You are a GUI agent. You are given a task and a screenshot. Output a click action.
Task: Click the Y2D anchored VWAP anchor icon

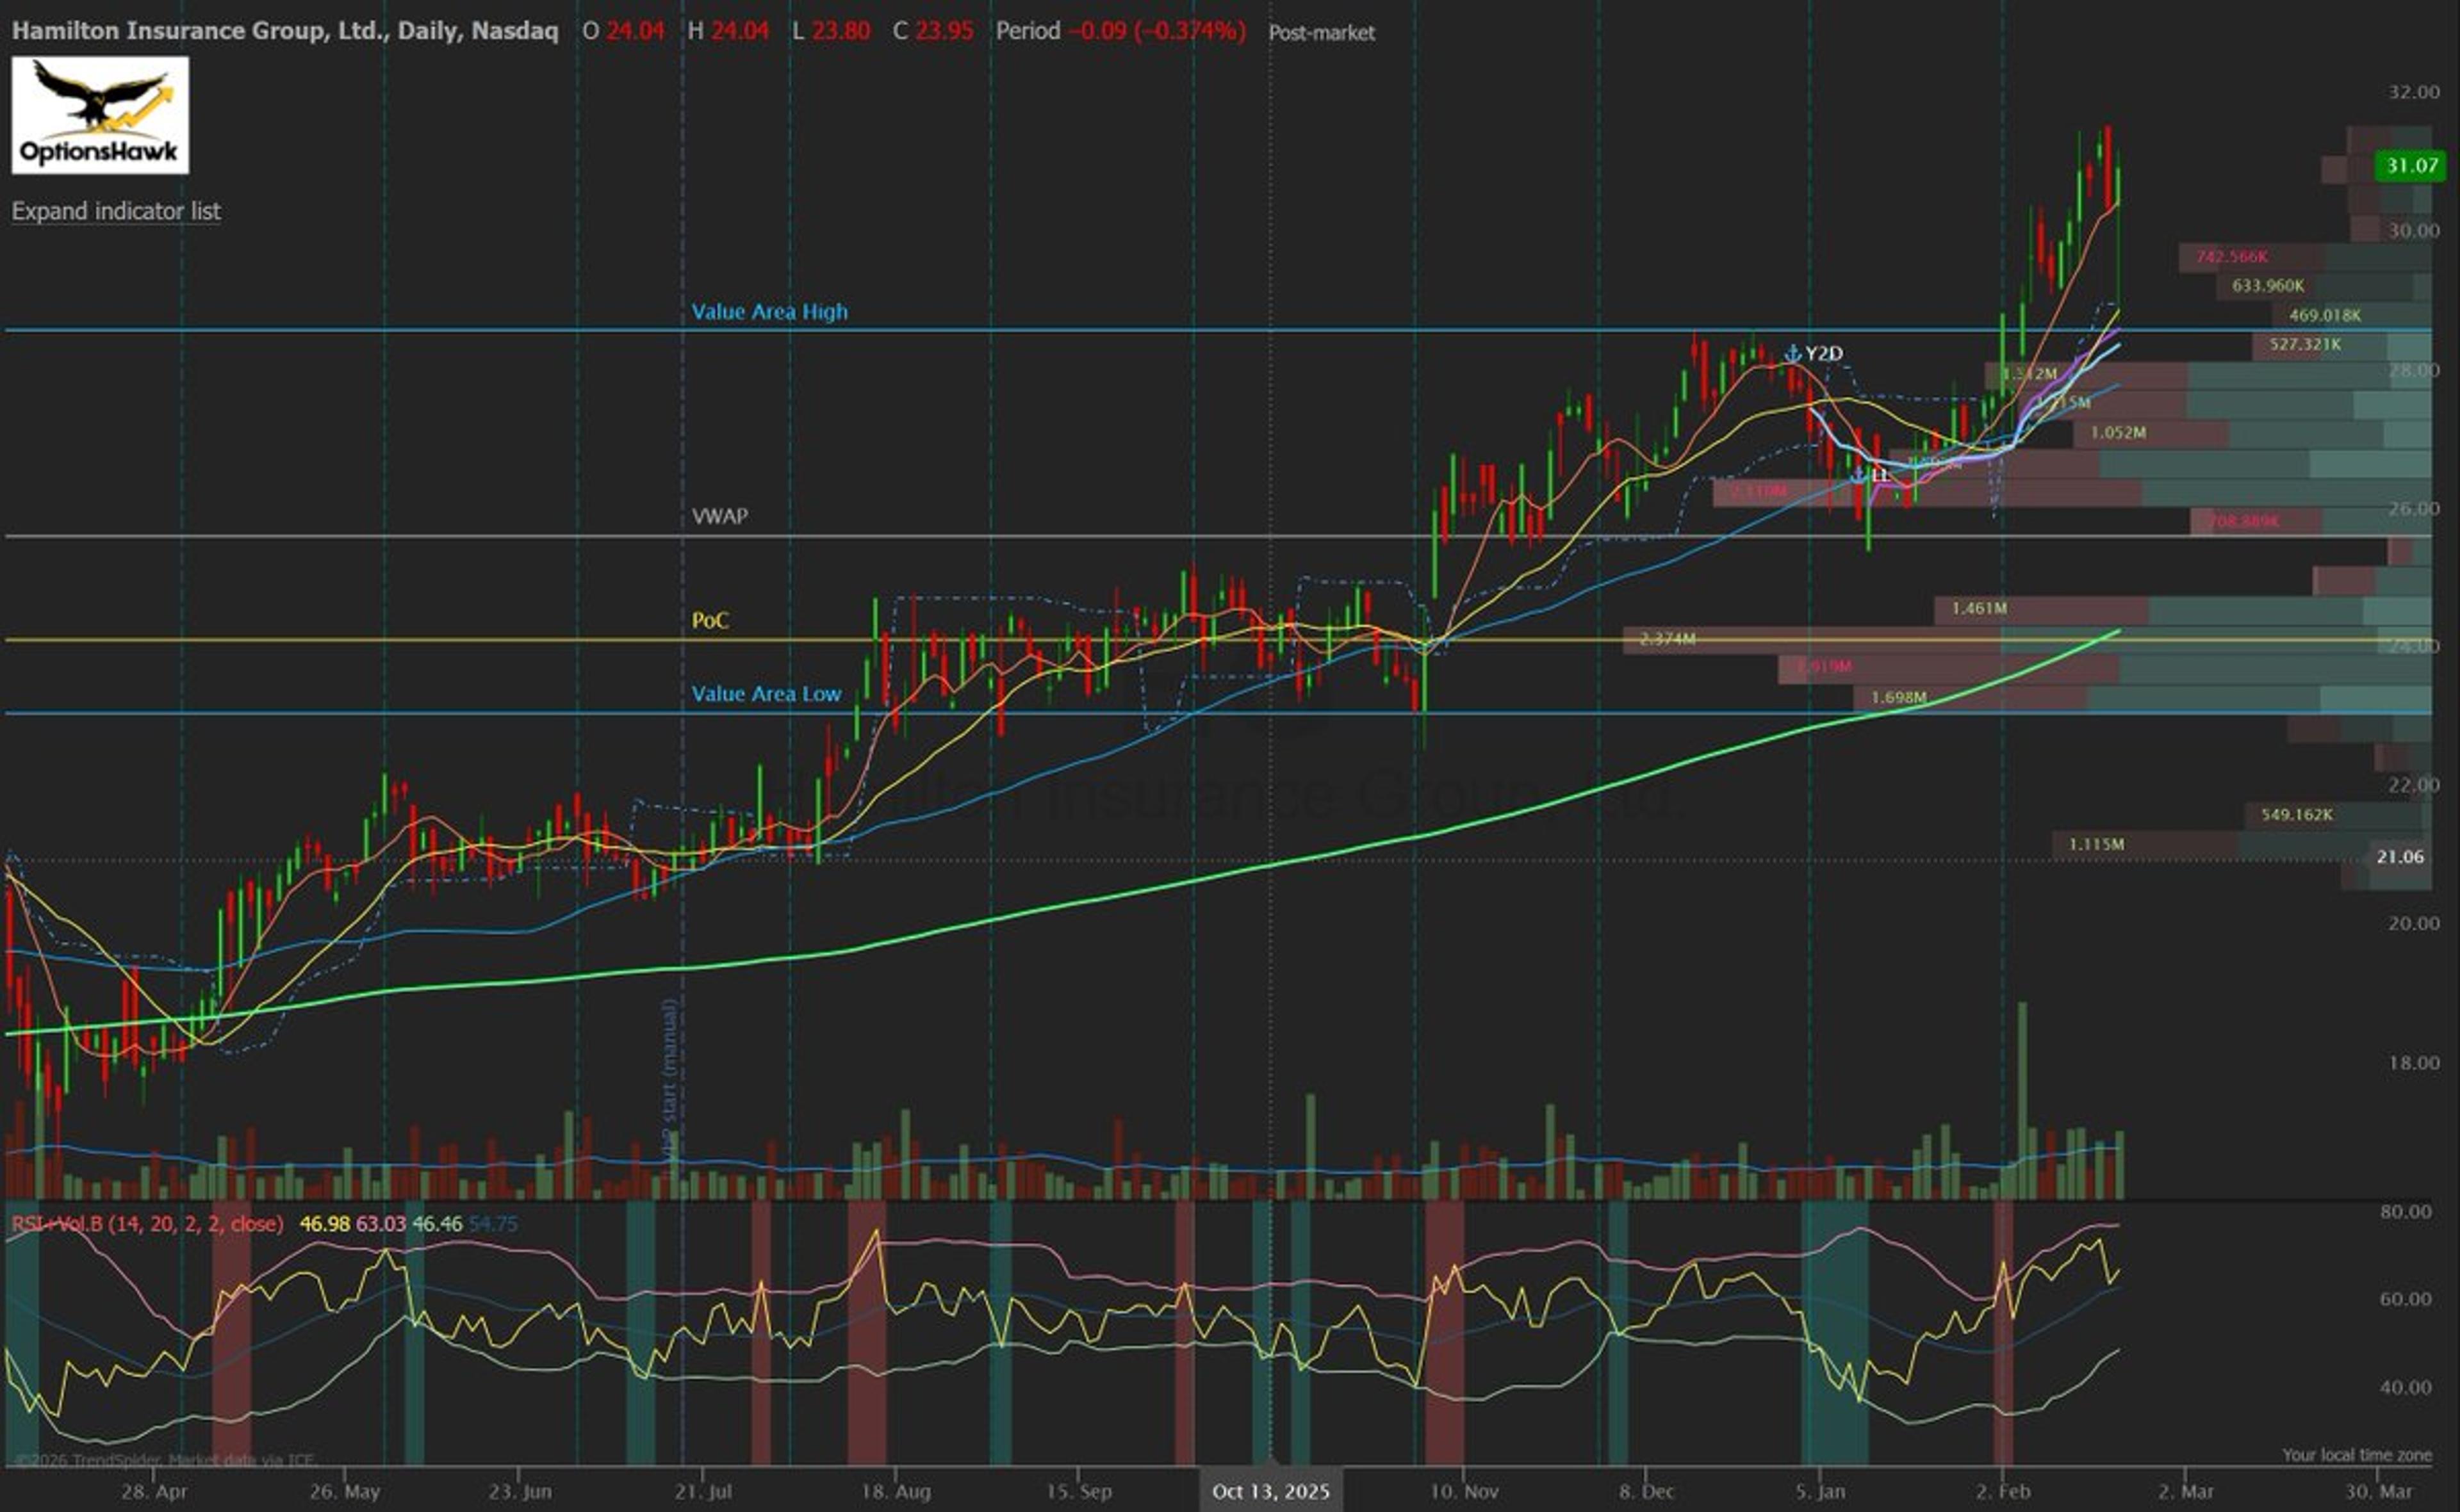(1792, 353)
